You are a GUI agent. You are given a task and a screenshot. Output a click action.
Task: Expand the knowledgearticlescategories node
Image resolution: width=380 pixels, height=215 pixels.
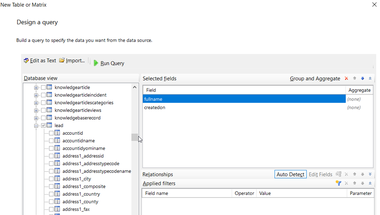point(36,103)
